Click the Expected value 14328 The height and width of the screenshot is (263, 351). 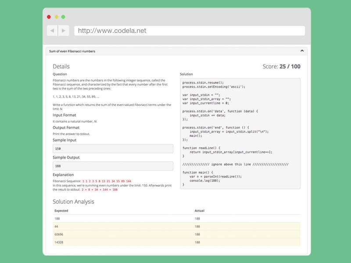59,242
